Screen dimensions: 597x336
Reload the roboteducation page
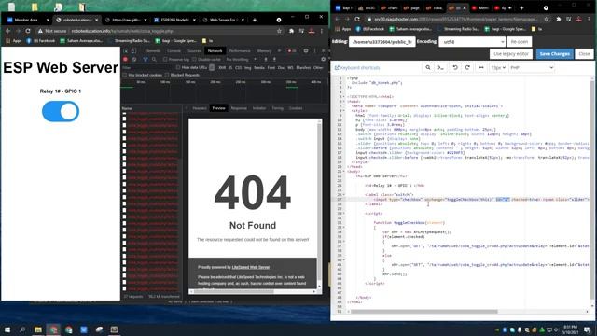28,31
